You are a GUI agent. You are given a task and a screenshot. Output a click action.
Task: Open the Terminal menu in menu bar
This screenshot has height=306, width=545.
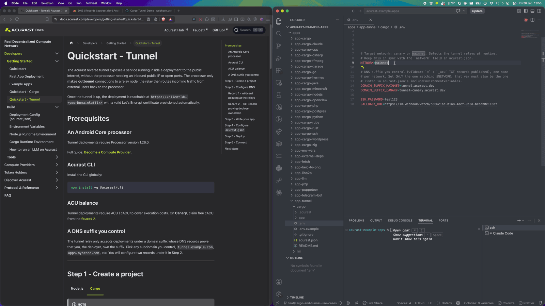click(x=91, y=3)
